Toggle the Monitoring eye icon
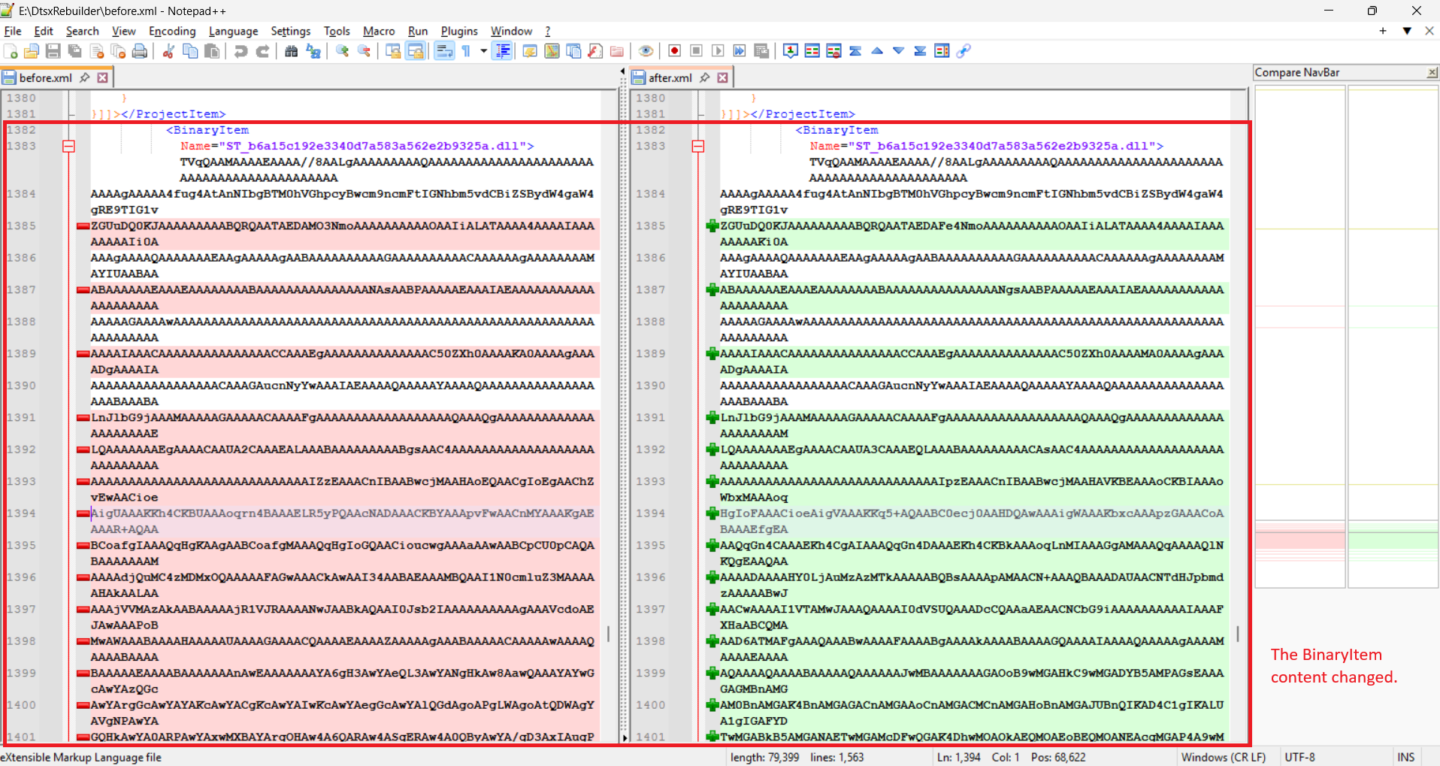The image size is (1440, 766). tap(646, 51)
